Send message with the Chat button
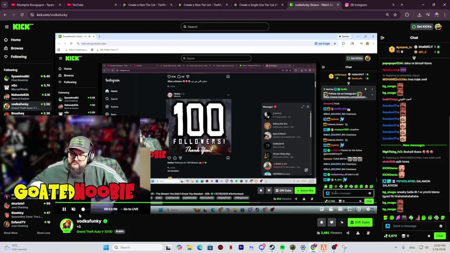 (440, 236)
